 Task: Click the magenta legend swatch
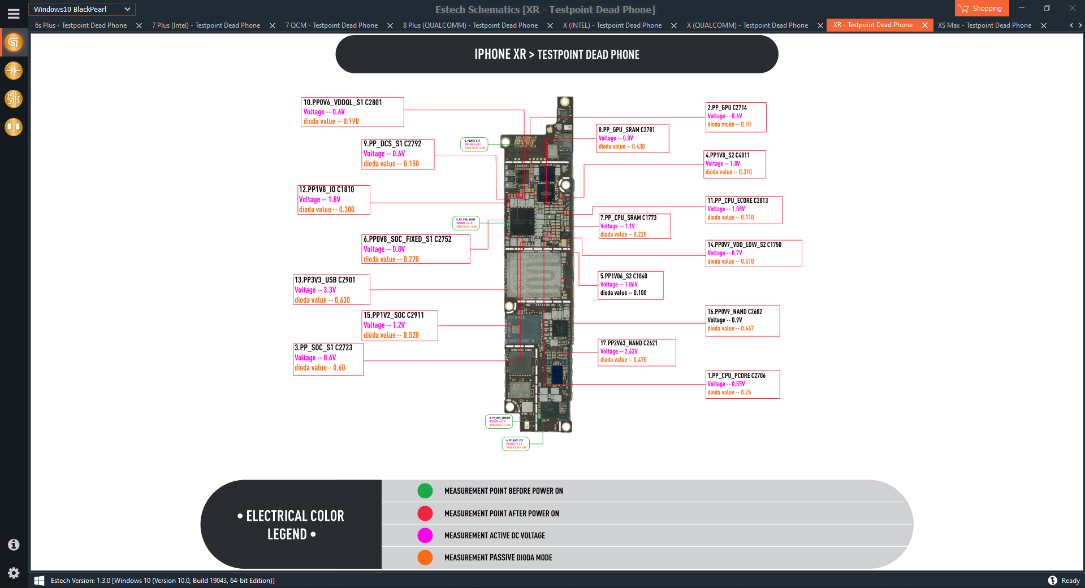pos(425,535)
